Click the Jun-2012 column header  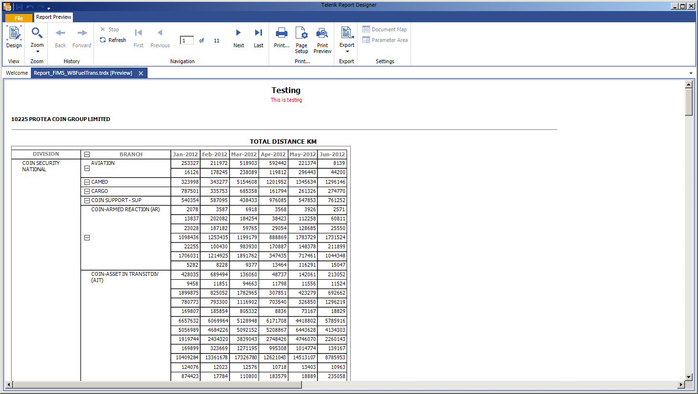coord(332,154)
